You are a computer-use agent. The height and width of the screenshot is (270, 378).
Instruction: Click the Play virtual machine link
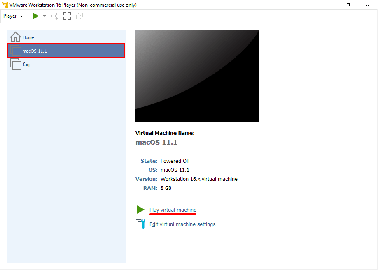173,210
